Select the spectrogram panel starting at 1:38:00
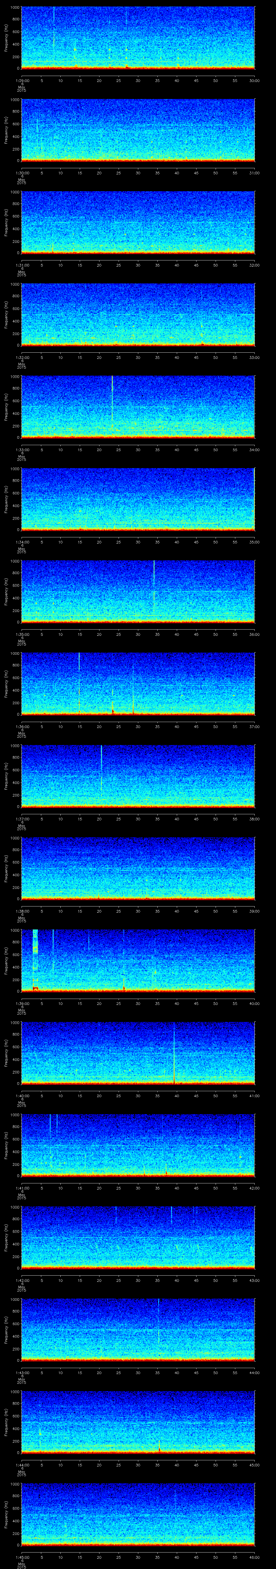The width and height of the screenshot is (276, 1569). [138, 869]
